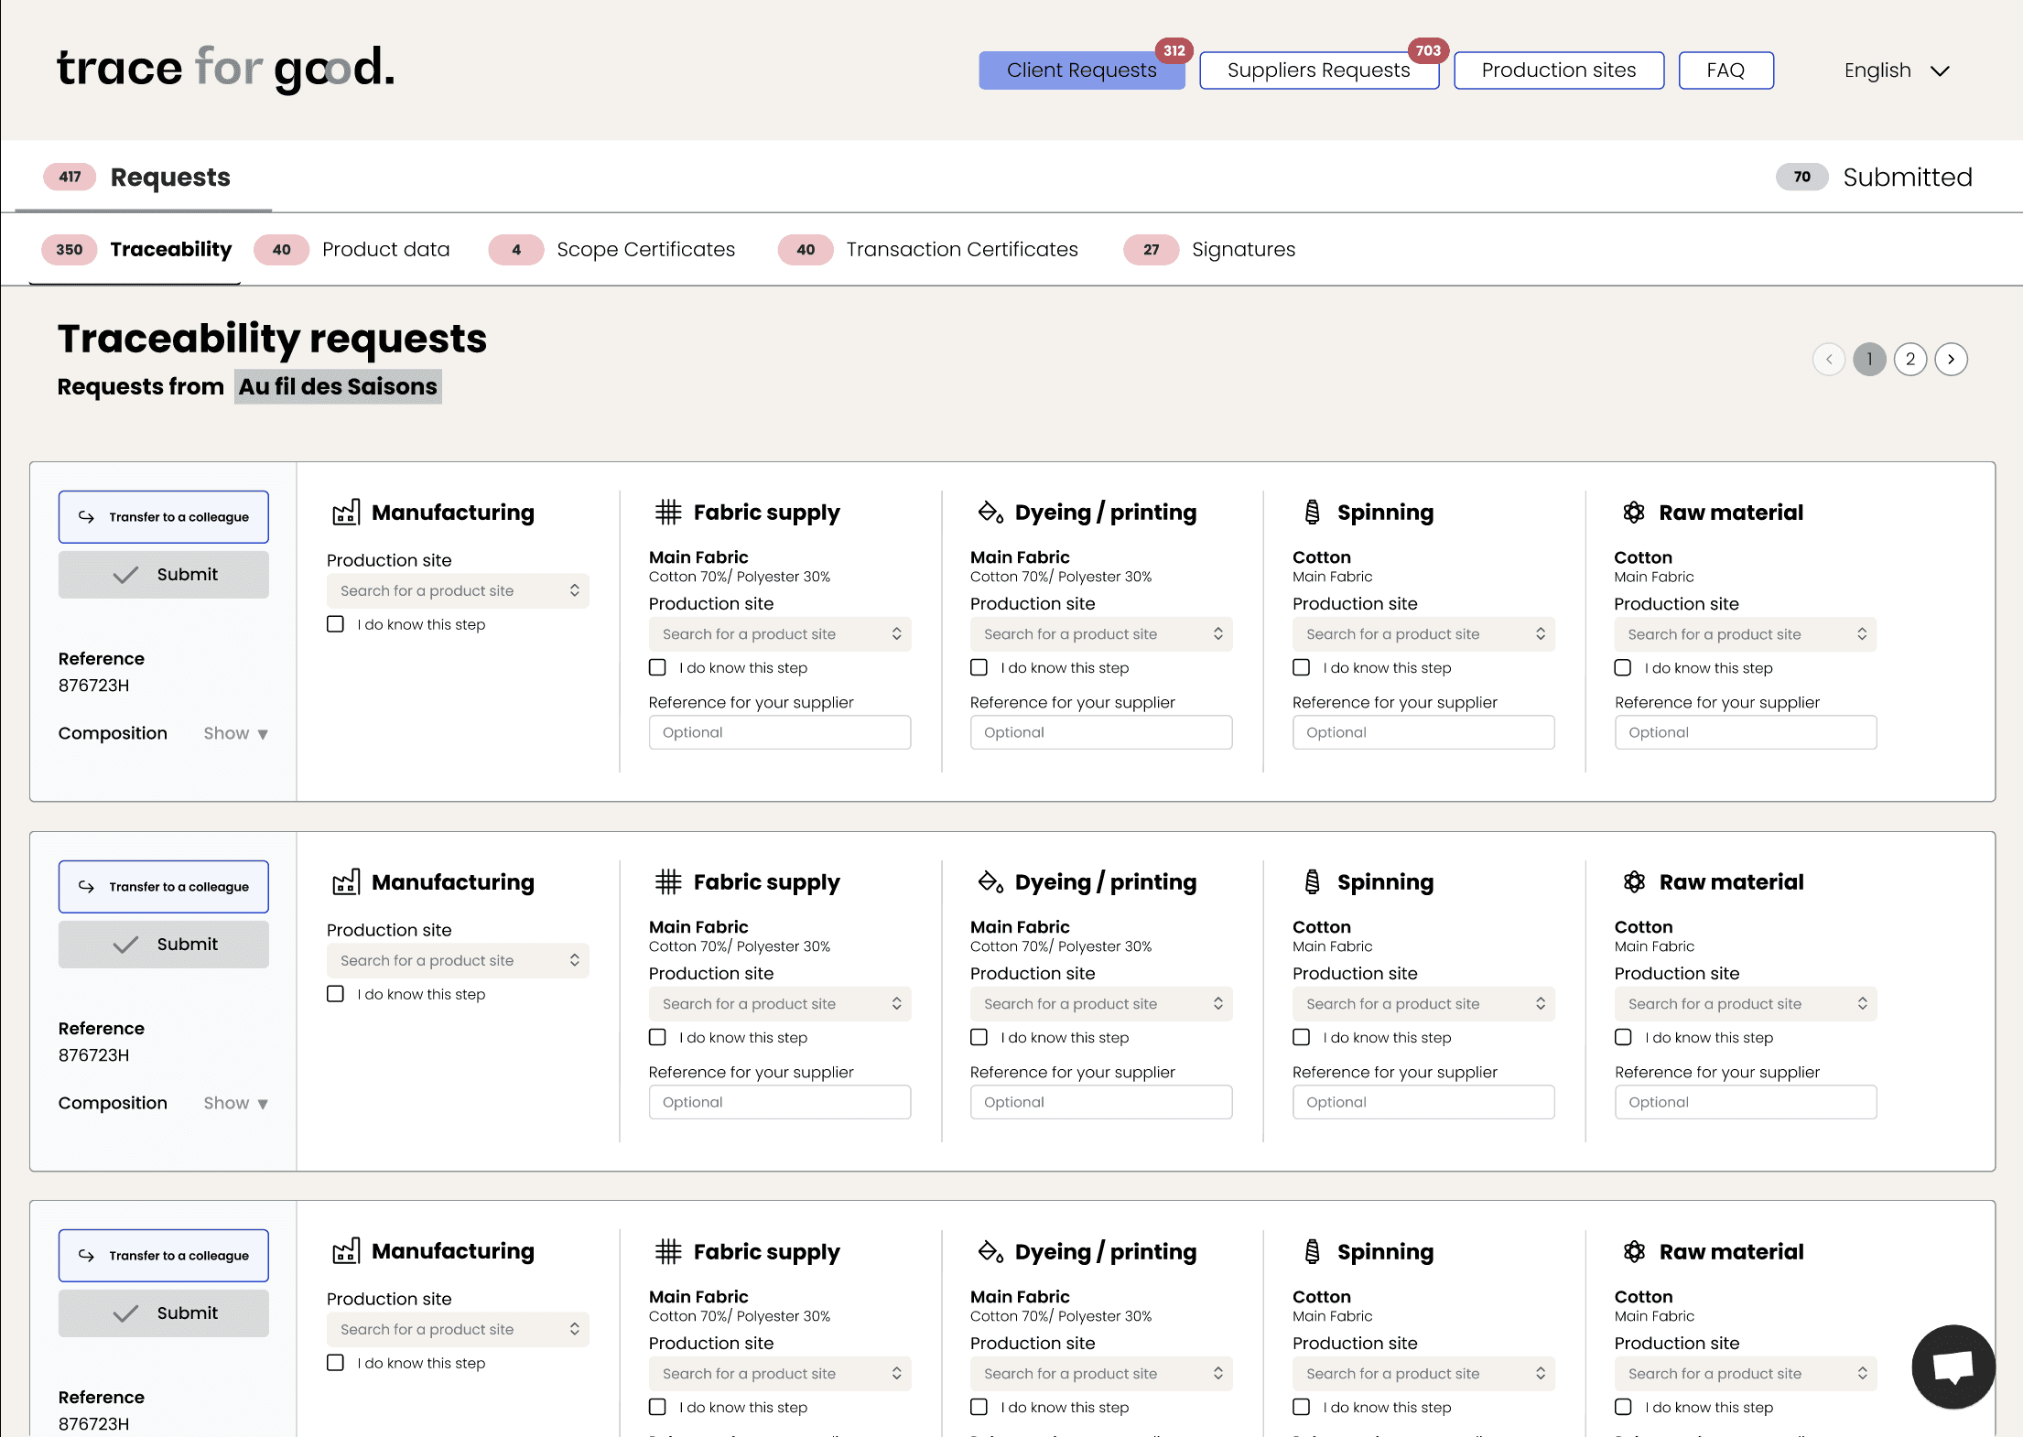
Task: Click 'Transfer to a colleague' in first request
Action: click(164, 517)
